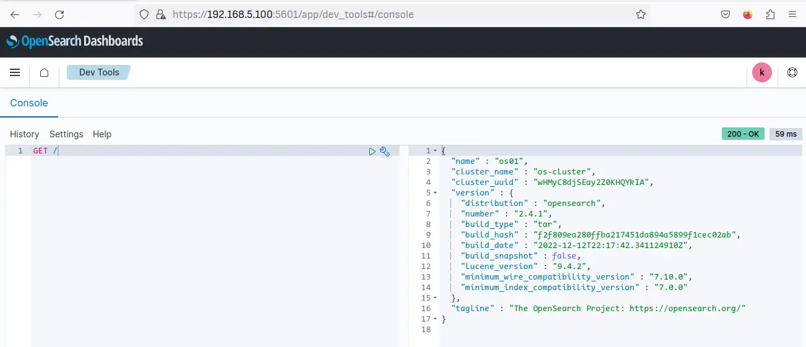The width and height of the screenshot is (806, 347).
Task: Click the build_date timestamp value
Action: (x=609, y=246)
